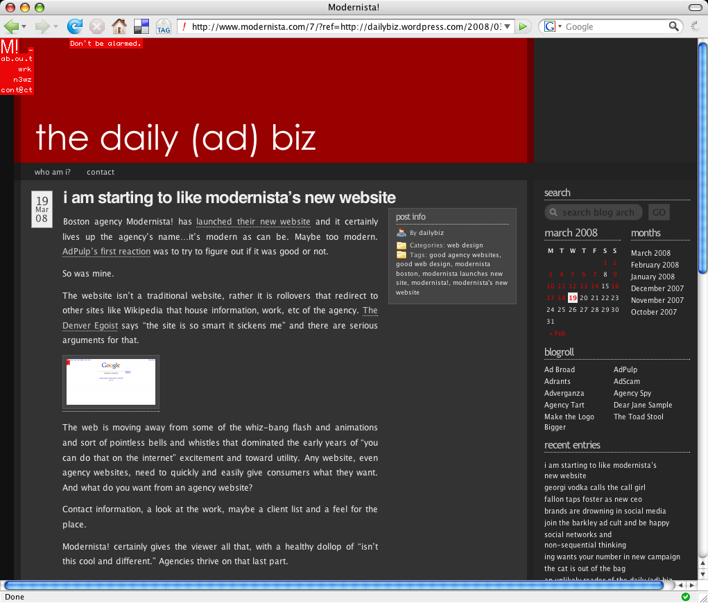Screen dimensions: 708x603
Task: Select calendar day 19 in March 2008
Action: click(573, 298)
